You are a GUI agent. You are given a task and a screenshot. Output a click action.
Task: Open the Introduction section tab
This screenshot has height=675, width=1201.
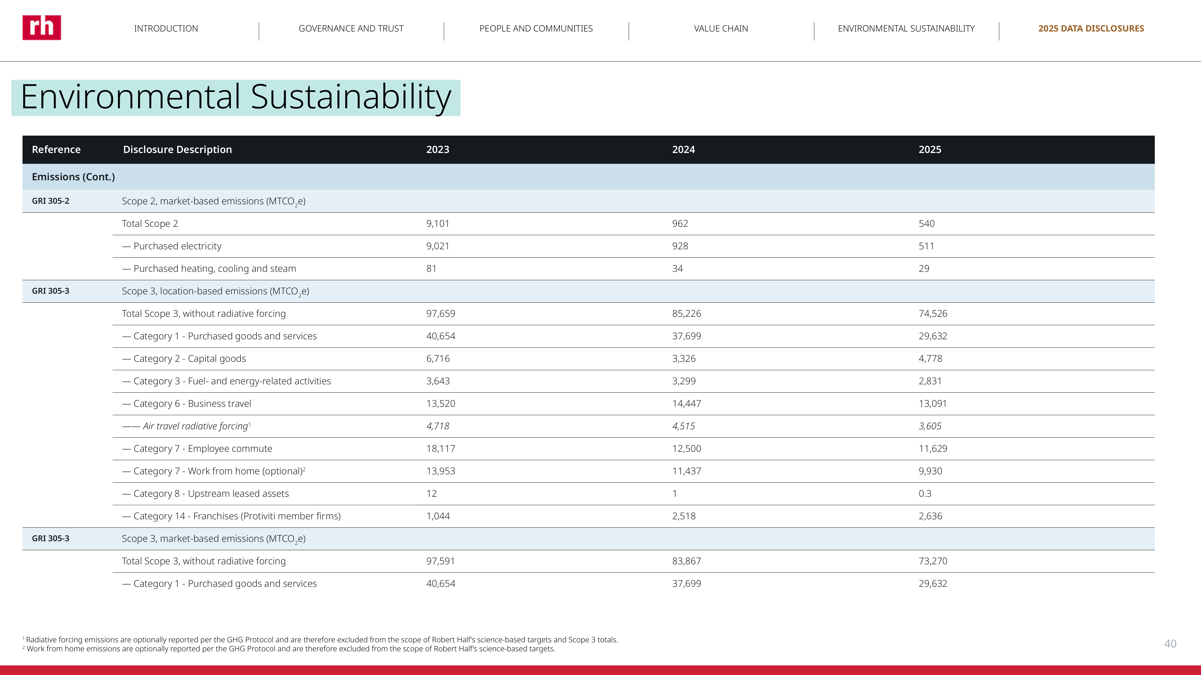tap(166, 28)
